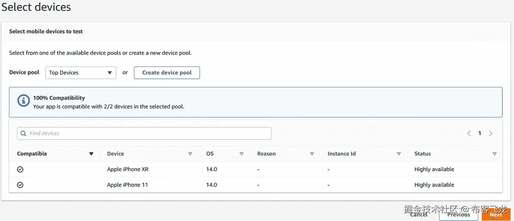Select the Apple iPhone 11 row
Screen dimensions: 514x221
(127, 185)
